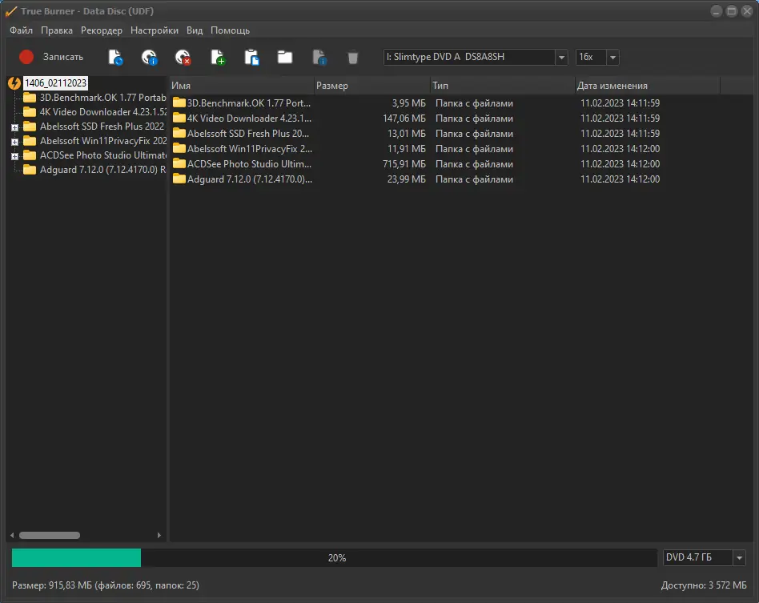This screenshot has height=603, width=759.
Task: Click the trash delete icon
Action: tap(353, 58)
